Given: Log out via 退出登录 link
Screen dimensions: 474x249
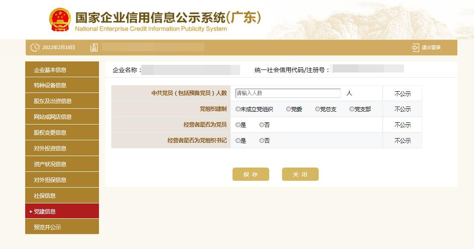Looking at the screenshot, I should 431,47.
